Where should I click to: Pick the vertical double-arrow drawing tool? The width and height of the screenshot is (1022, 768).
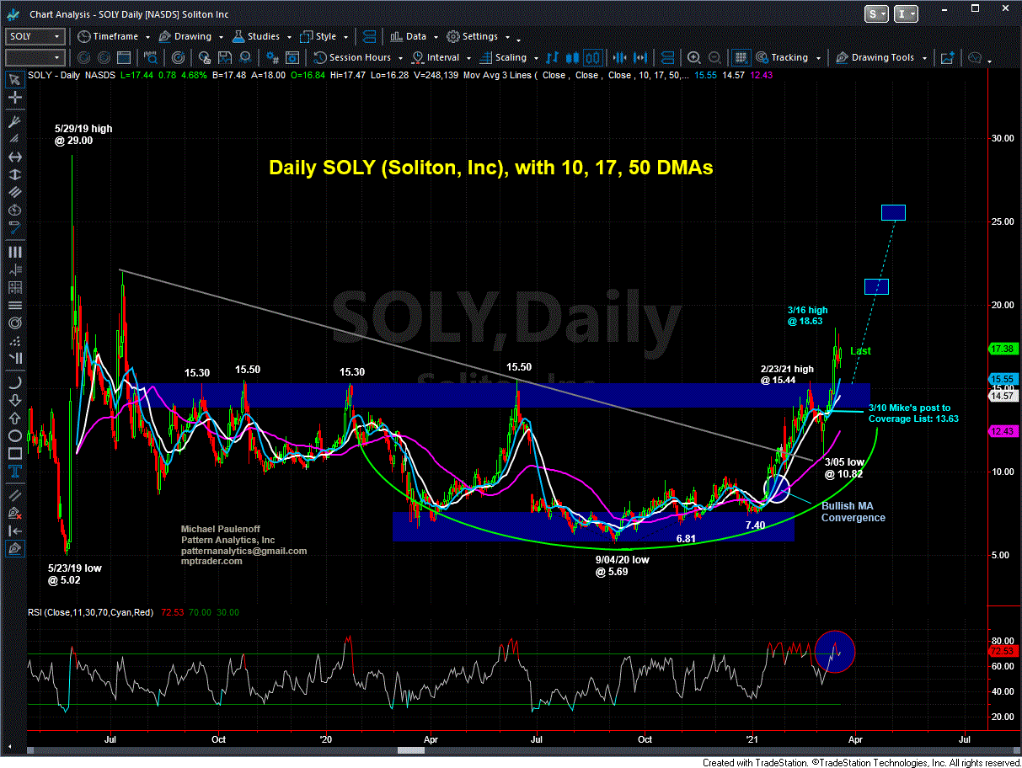point(14,174)
